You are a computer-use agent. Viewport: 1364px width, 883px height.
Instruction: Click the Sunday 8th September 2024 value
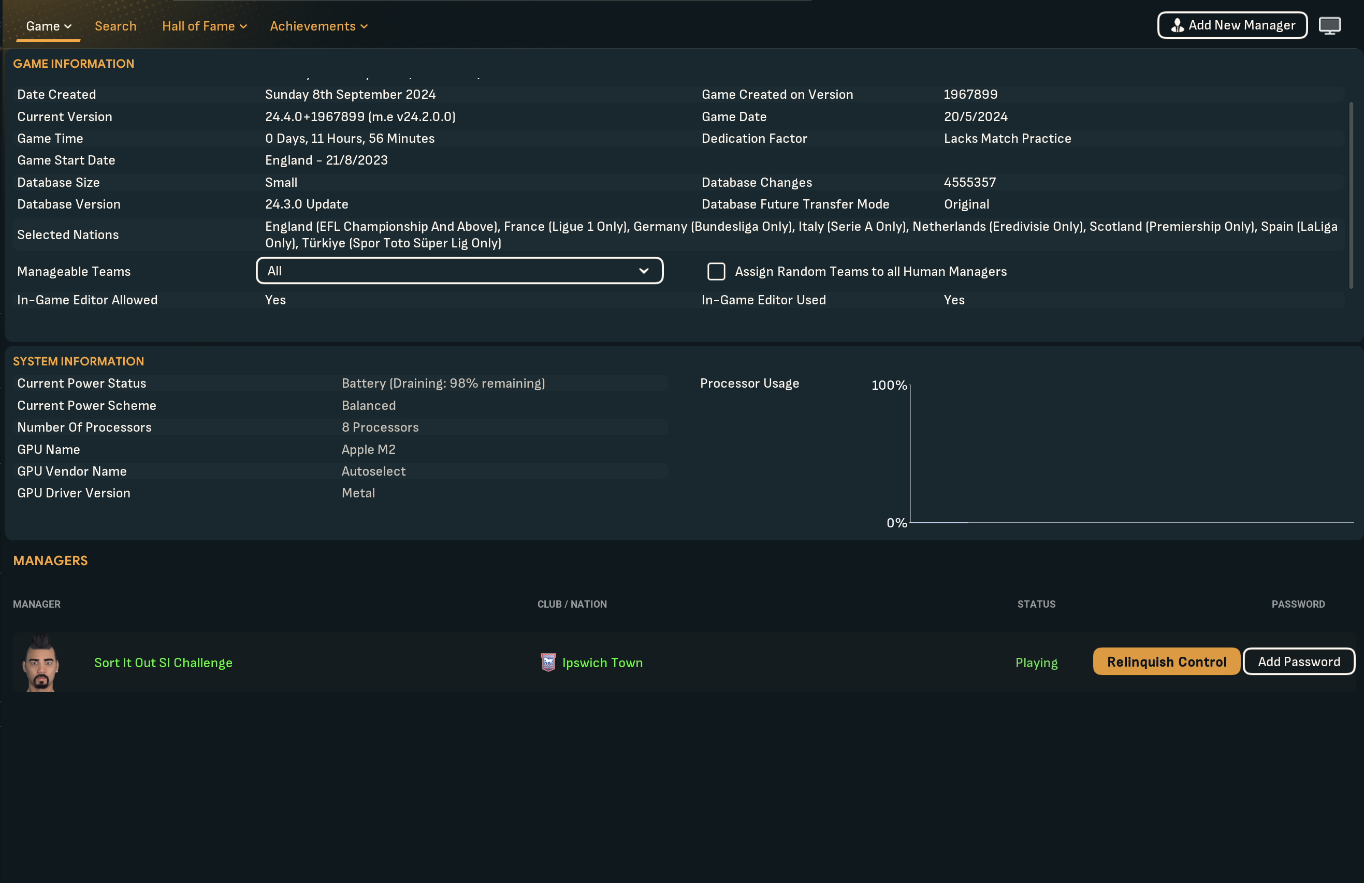(350, 95)
